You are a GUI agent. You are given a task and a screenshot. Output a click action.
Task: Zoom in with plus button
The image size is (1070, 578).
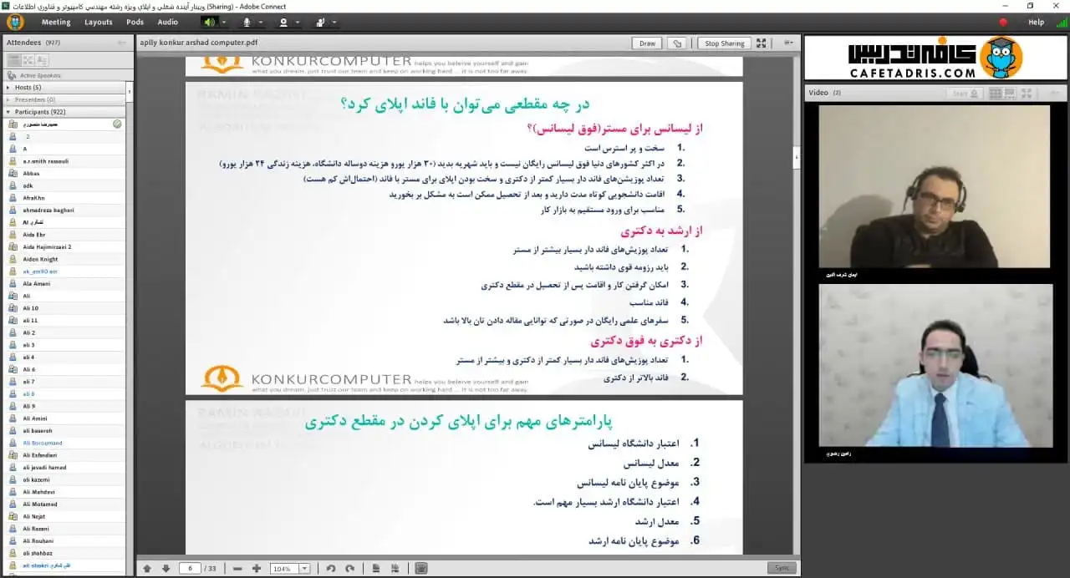[x=257, y=569]
